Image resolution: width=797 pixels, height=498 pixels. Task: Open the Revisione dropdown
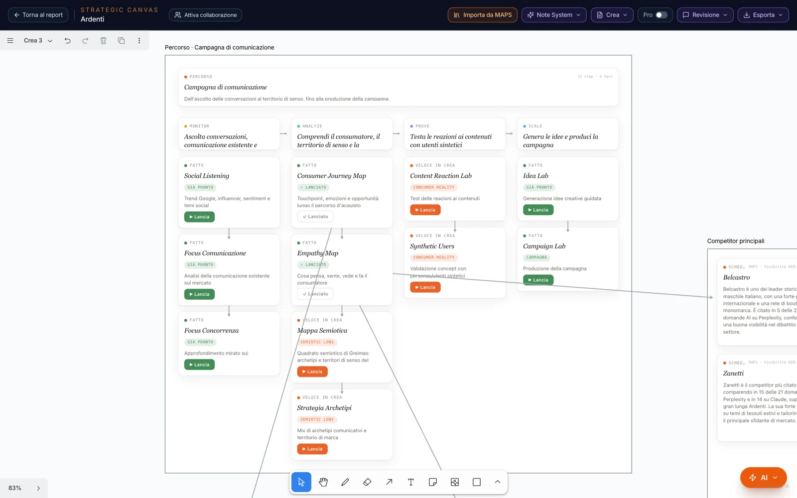click(x=705, y=15)
